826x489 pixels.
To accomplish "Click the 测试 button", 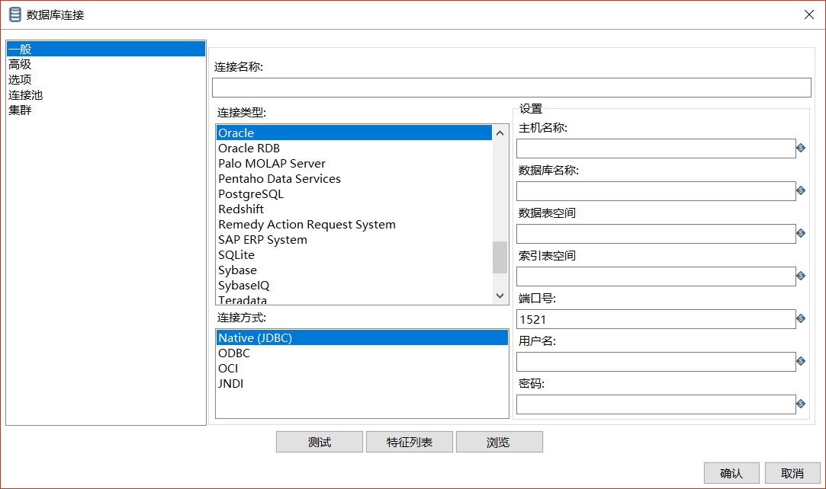I will pyautogui.click(x=320, y=443).
